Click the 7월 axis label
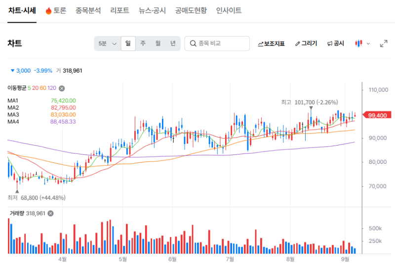The image size is (395, 263). click(230, 259)
